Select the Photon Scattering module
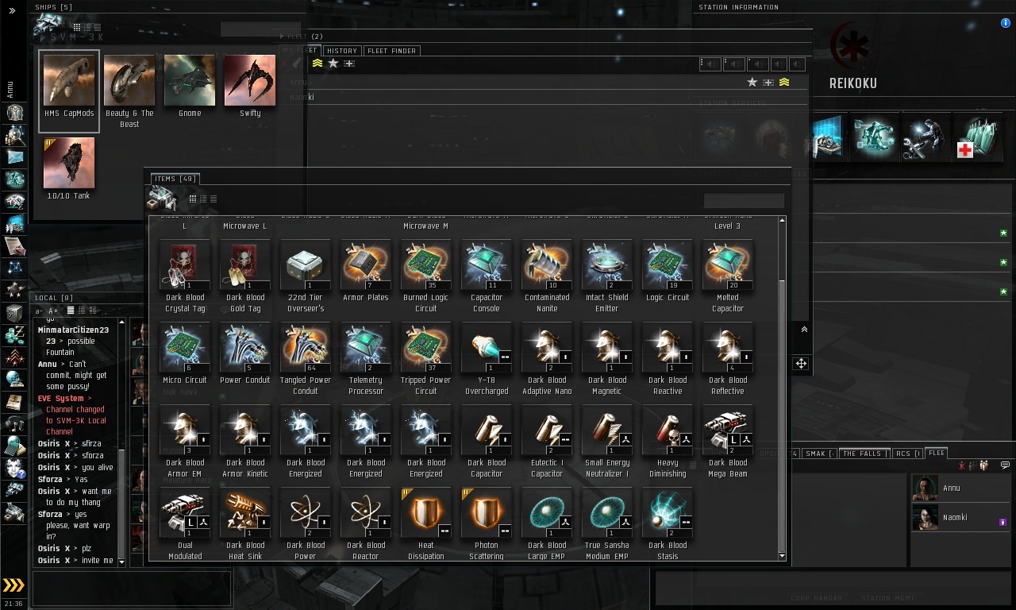The width and height of the screenshot is (1016, 610). [x=487, y=523]
